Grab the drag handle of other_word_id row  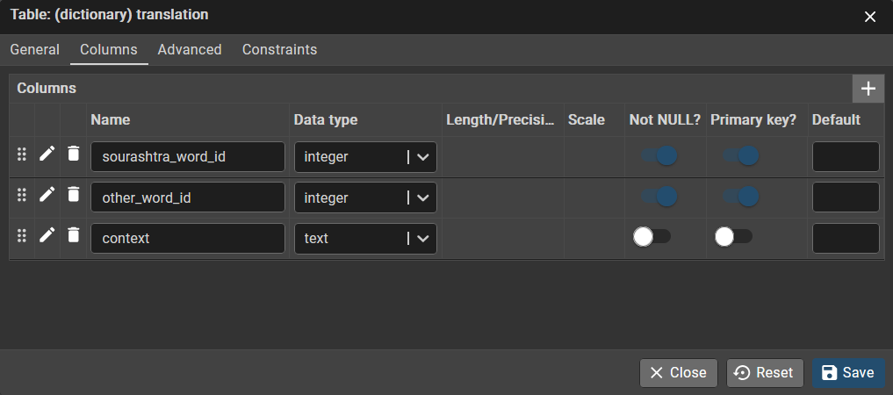coord(22,195)
